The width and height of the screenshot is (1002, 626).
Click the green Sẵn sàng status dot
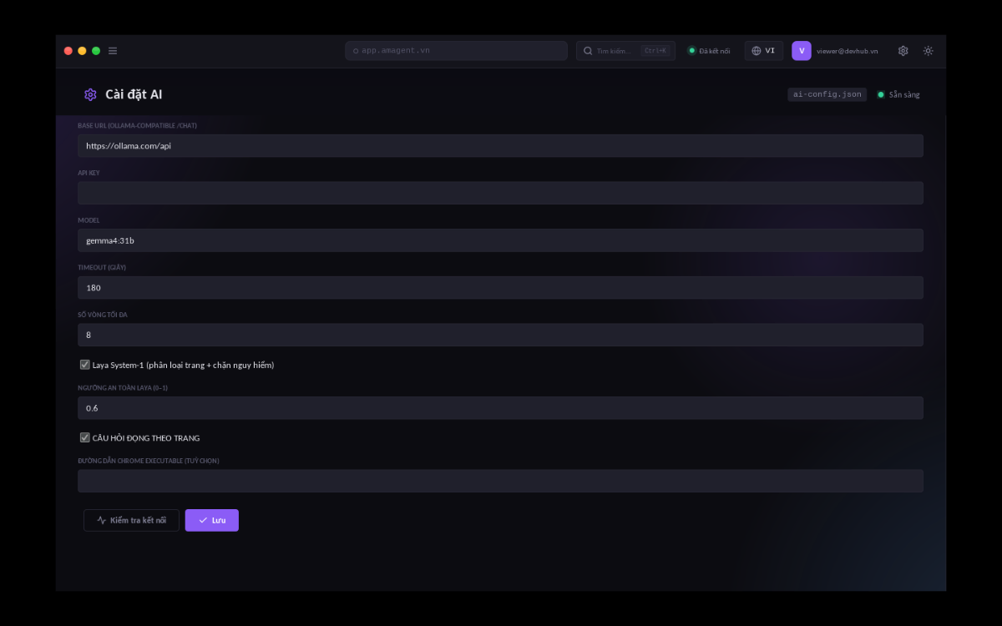tap(881, 94)
